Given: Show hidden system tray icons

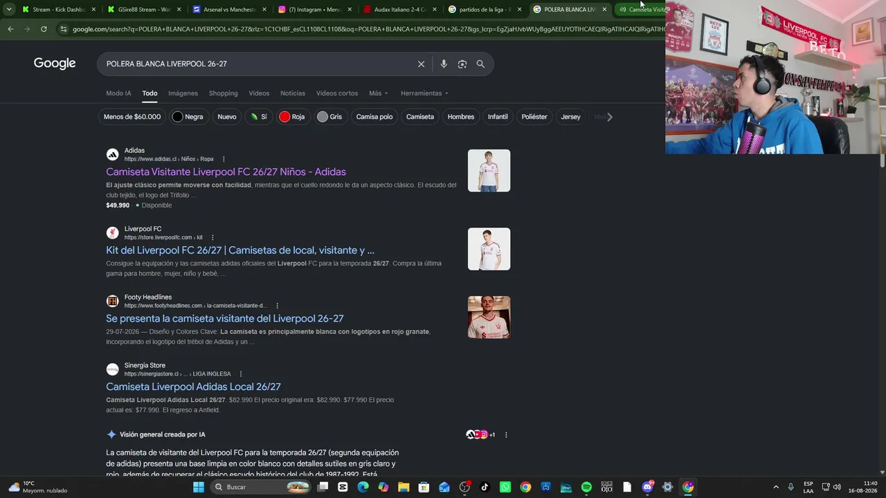Looking at the screenshot, I should (x=776, y=487).
